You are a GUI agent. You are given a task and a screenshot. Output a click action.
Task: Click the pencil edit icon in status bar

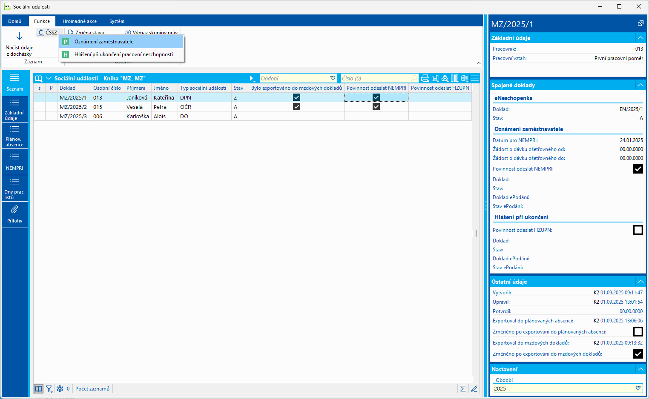(474, 388)
